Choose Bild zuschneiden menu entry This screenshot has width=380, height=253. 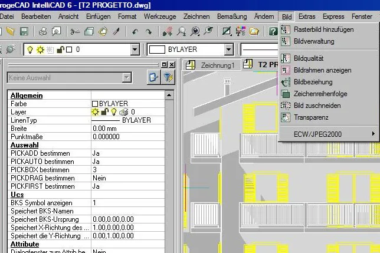click(x=329, y=106)
